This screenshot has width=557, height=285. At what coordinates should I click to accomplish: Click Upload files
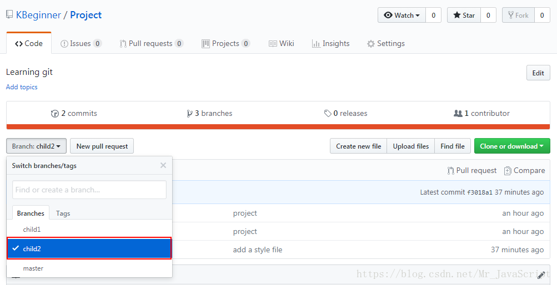pos(410,146)
